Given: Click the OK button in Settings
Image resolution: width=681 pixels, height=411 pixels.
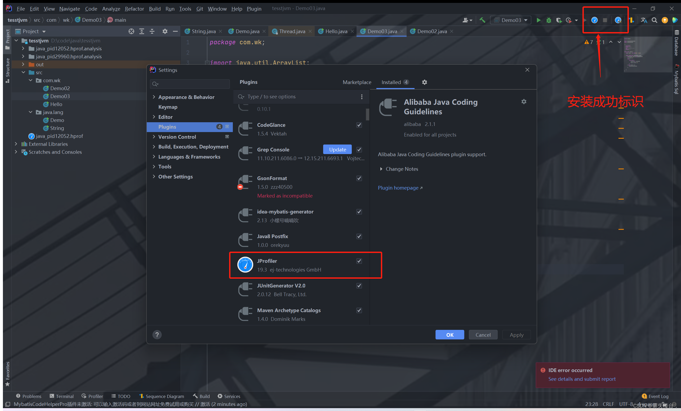Looking at the screenshot, I should pos(450,335).
